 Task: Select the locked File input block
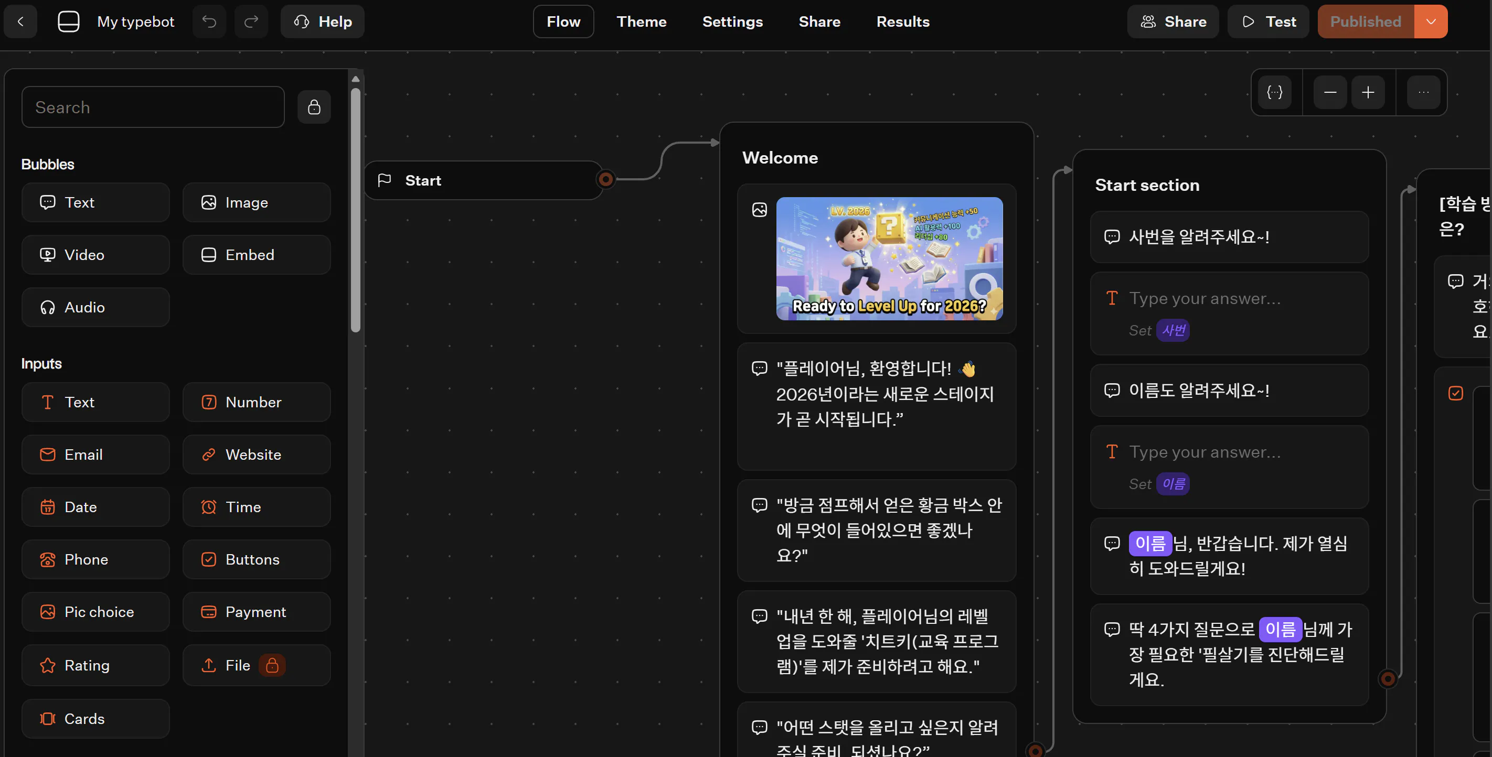pyautogui.click(x=257, y=666)
